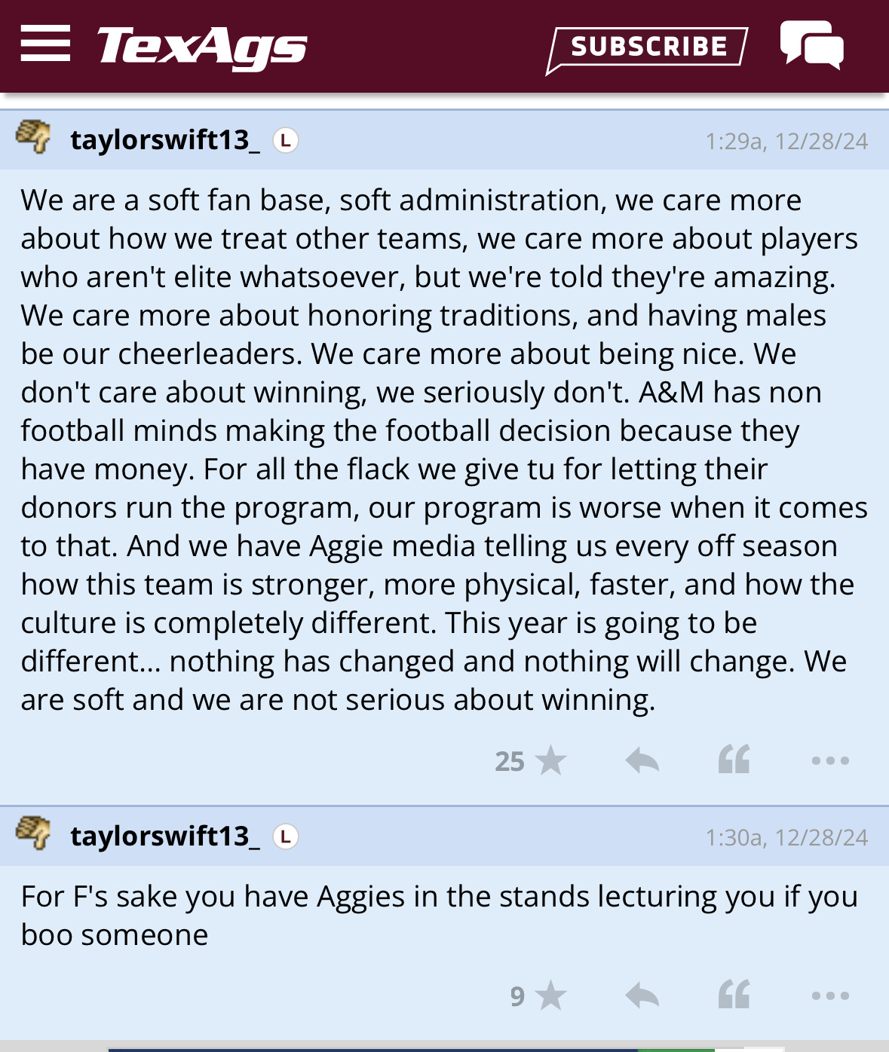The image size is (889, 1052).
Task: Quote the first post about soft fan base
Action: coord(734,760)
